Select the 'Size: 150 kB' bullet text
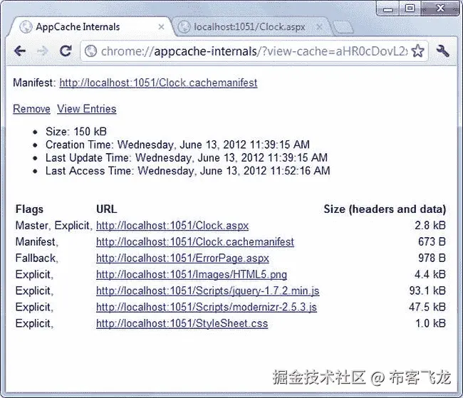Screen dimensions: 463x398 (x=76, y=132)
